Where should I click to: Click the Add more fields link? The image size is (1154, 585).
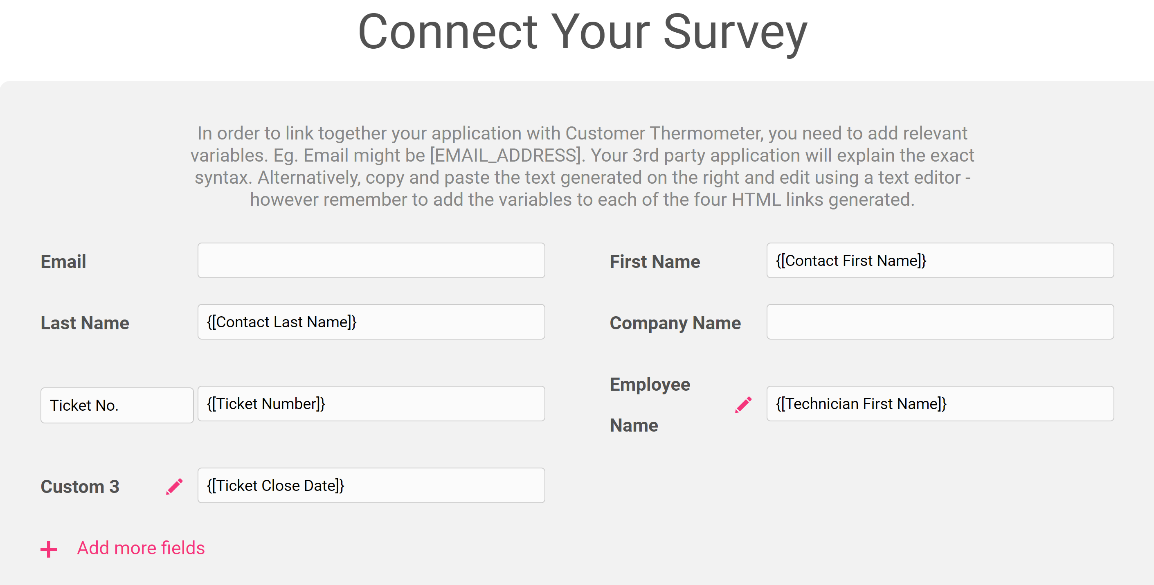141,548
